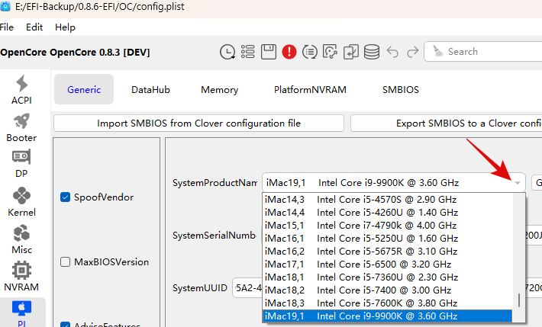The width and height of the screenshot is (542, 327).
Task: Toggle the AdviseFeatures checkbox
Action: [x=66, y=325]
